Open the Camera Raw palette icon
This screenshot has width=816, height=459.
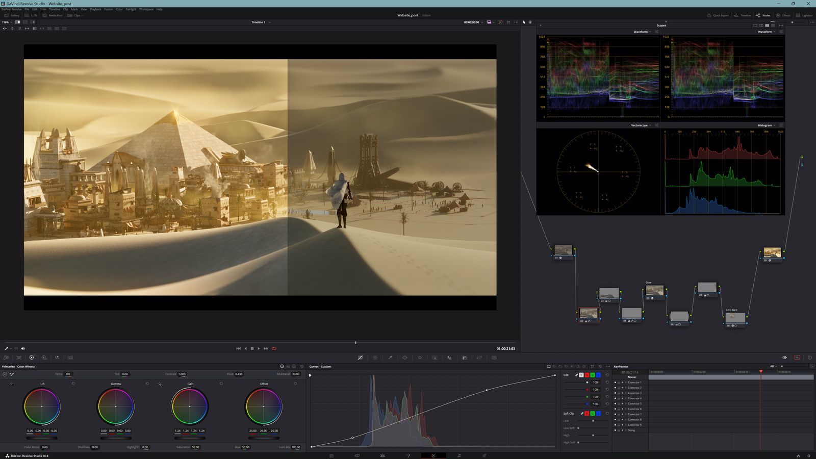point(6,358)
